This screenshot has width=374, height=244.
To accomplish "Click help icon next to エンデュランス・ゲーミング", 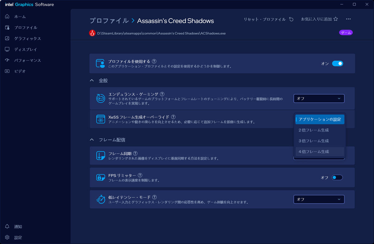I will (x=162, y=94).
